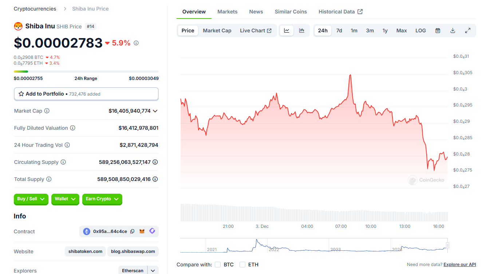The image size is (486, 274).
Task: Click the 2022 area in chart navigator
Action: tap(274, 249)
